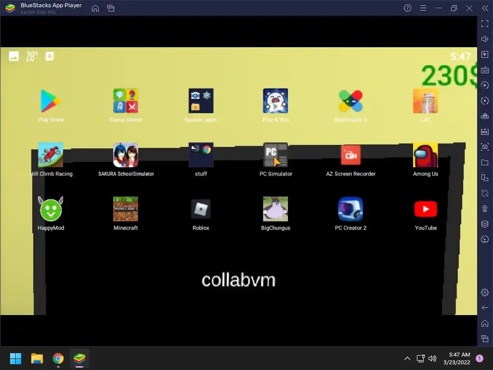
Task: Click the cursor lock sidebar icon
Action: tap(485, 54)
